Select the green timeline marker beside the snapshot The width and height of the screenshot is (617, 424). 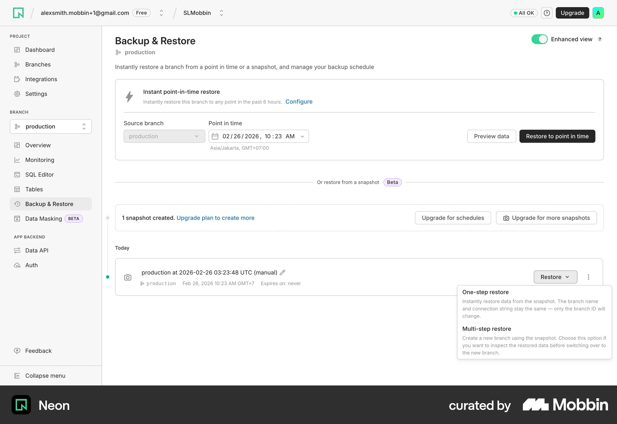tap(108, 277)
